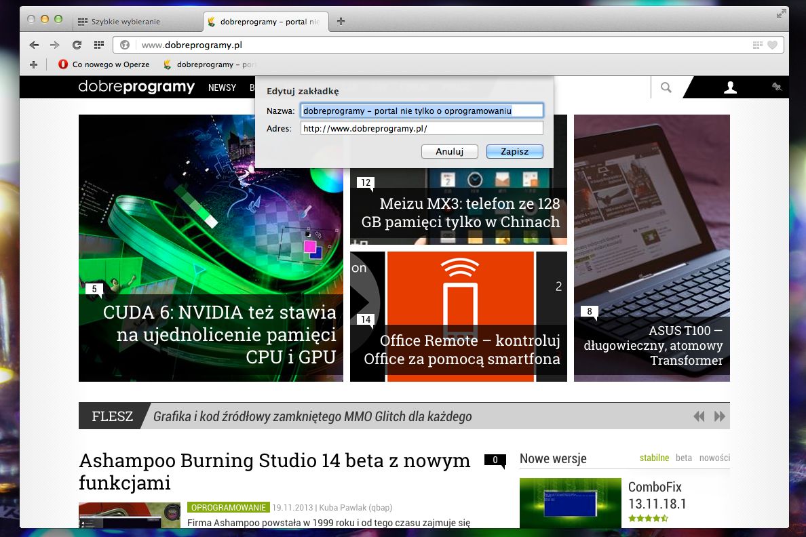Show next FLESZ headline with double-right arrow
Viewport: 806px width, 537px height.
(720, 416)
